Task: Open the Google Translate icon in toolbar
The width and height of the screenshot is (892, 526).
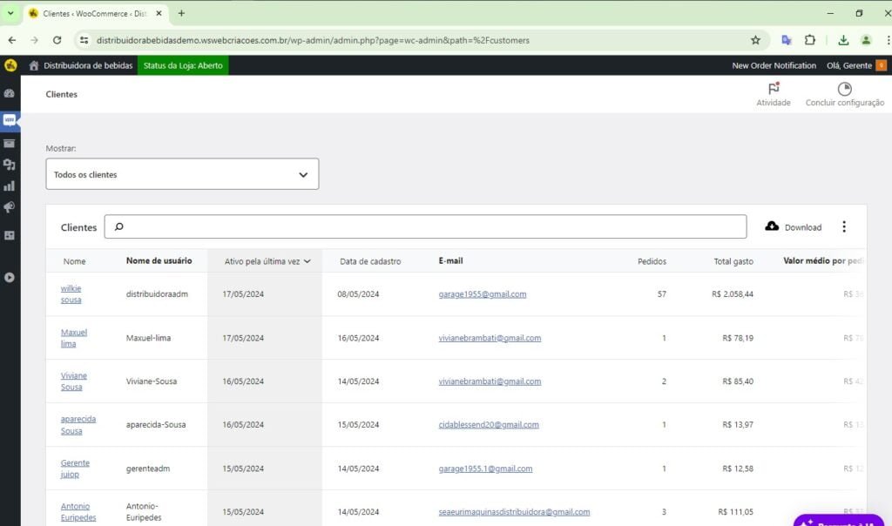Action: point(787,40)
